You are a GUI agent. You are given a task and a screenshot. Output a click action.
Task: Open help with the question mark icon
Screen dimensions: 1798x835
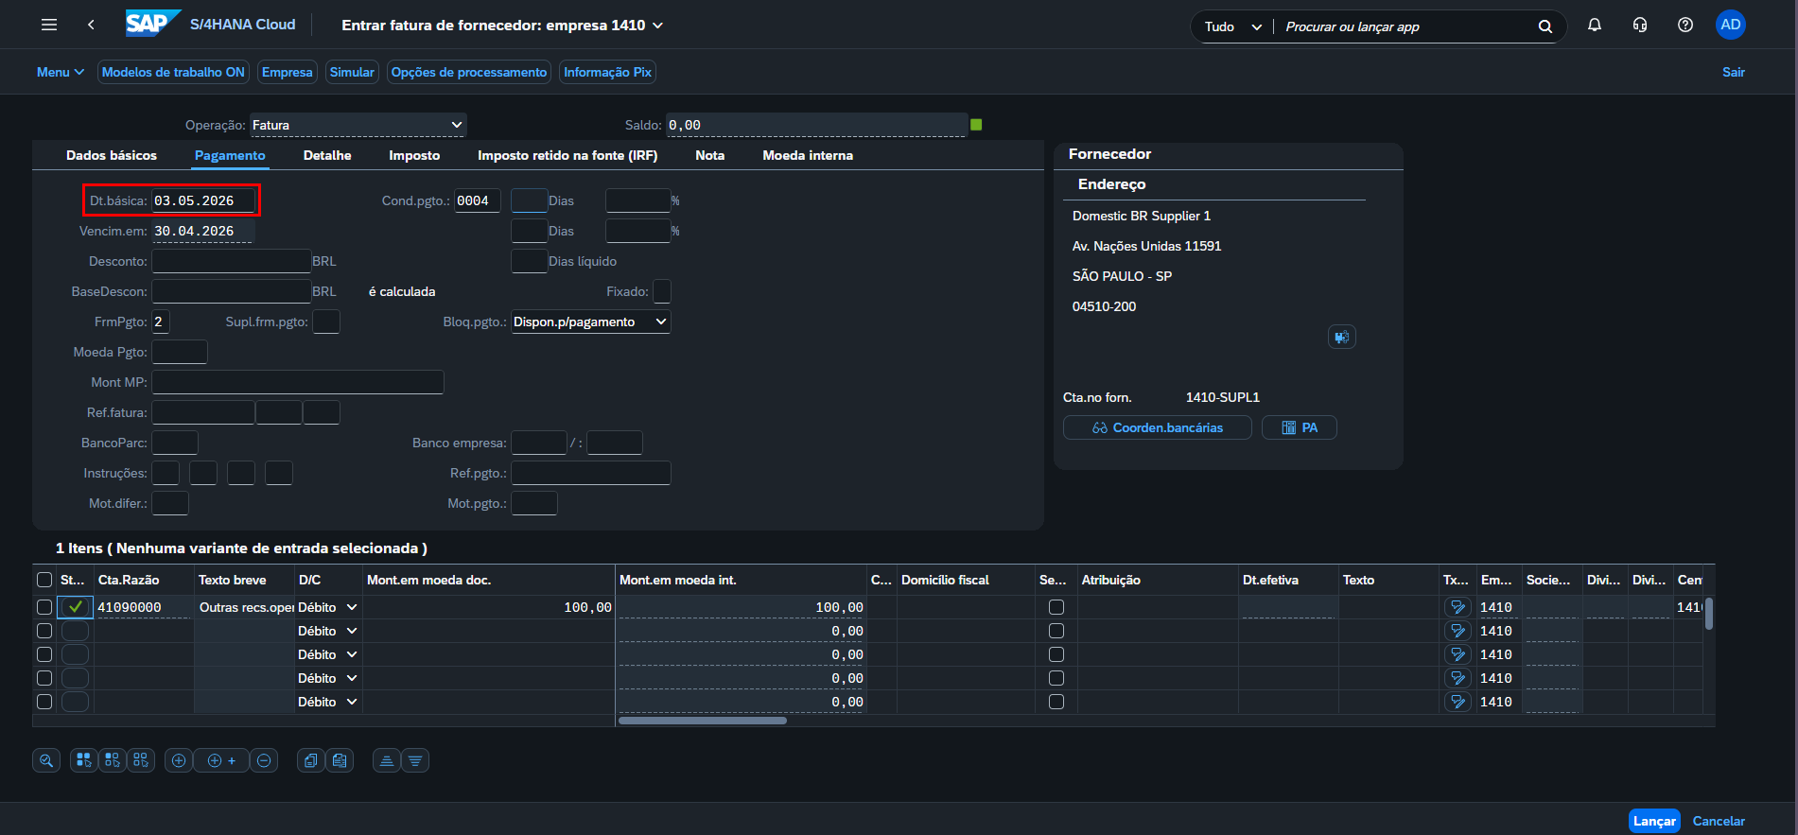tap(1685, 26)
